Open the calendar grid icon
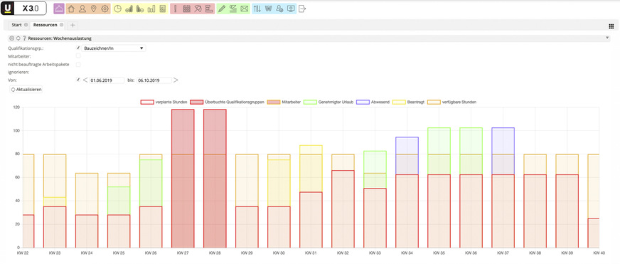The width and height of the screenshot is (620, 264). pyautogui.click(x=186, y=9)
